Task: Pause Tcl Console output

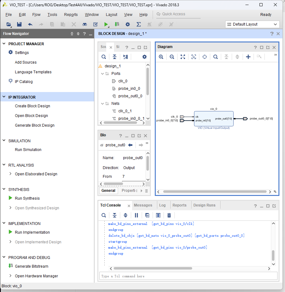Action: click(136, 216)
